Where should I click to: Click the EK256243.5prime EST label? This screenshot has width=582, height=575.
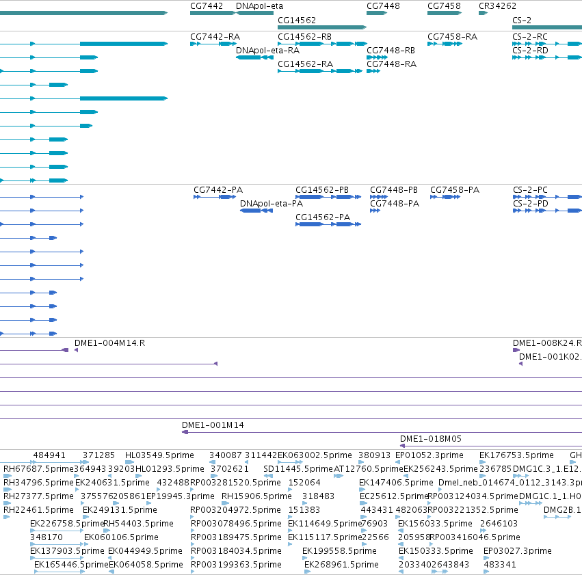tap(440, 469)
